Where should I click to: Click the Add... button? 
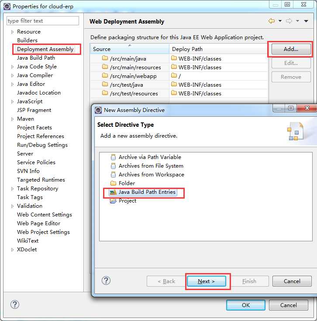coord(291,49)
